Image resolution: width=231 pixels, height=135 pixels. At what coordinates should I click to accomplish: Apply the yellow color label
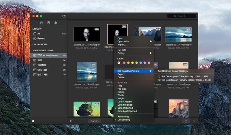[x=133, y=63]
